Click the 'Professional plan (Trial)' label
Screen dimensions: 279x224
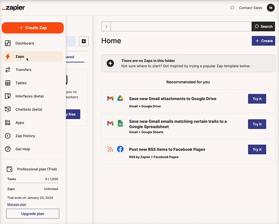point(37,169)
